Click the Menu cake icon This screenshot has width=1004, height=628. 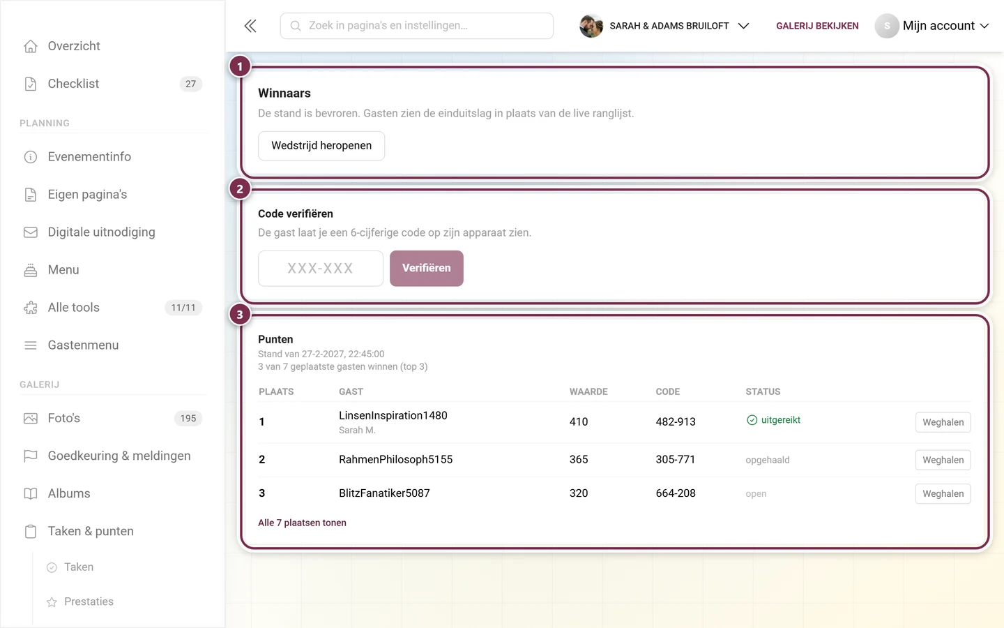(x=31, y=270)
